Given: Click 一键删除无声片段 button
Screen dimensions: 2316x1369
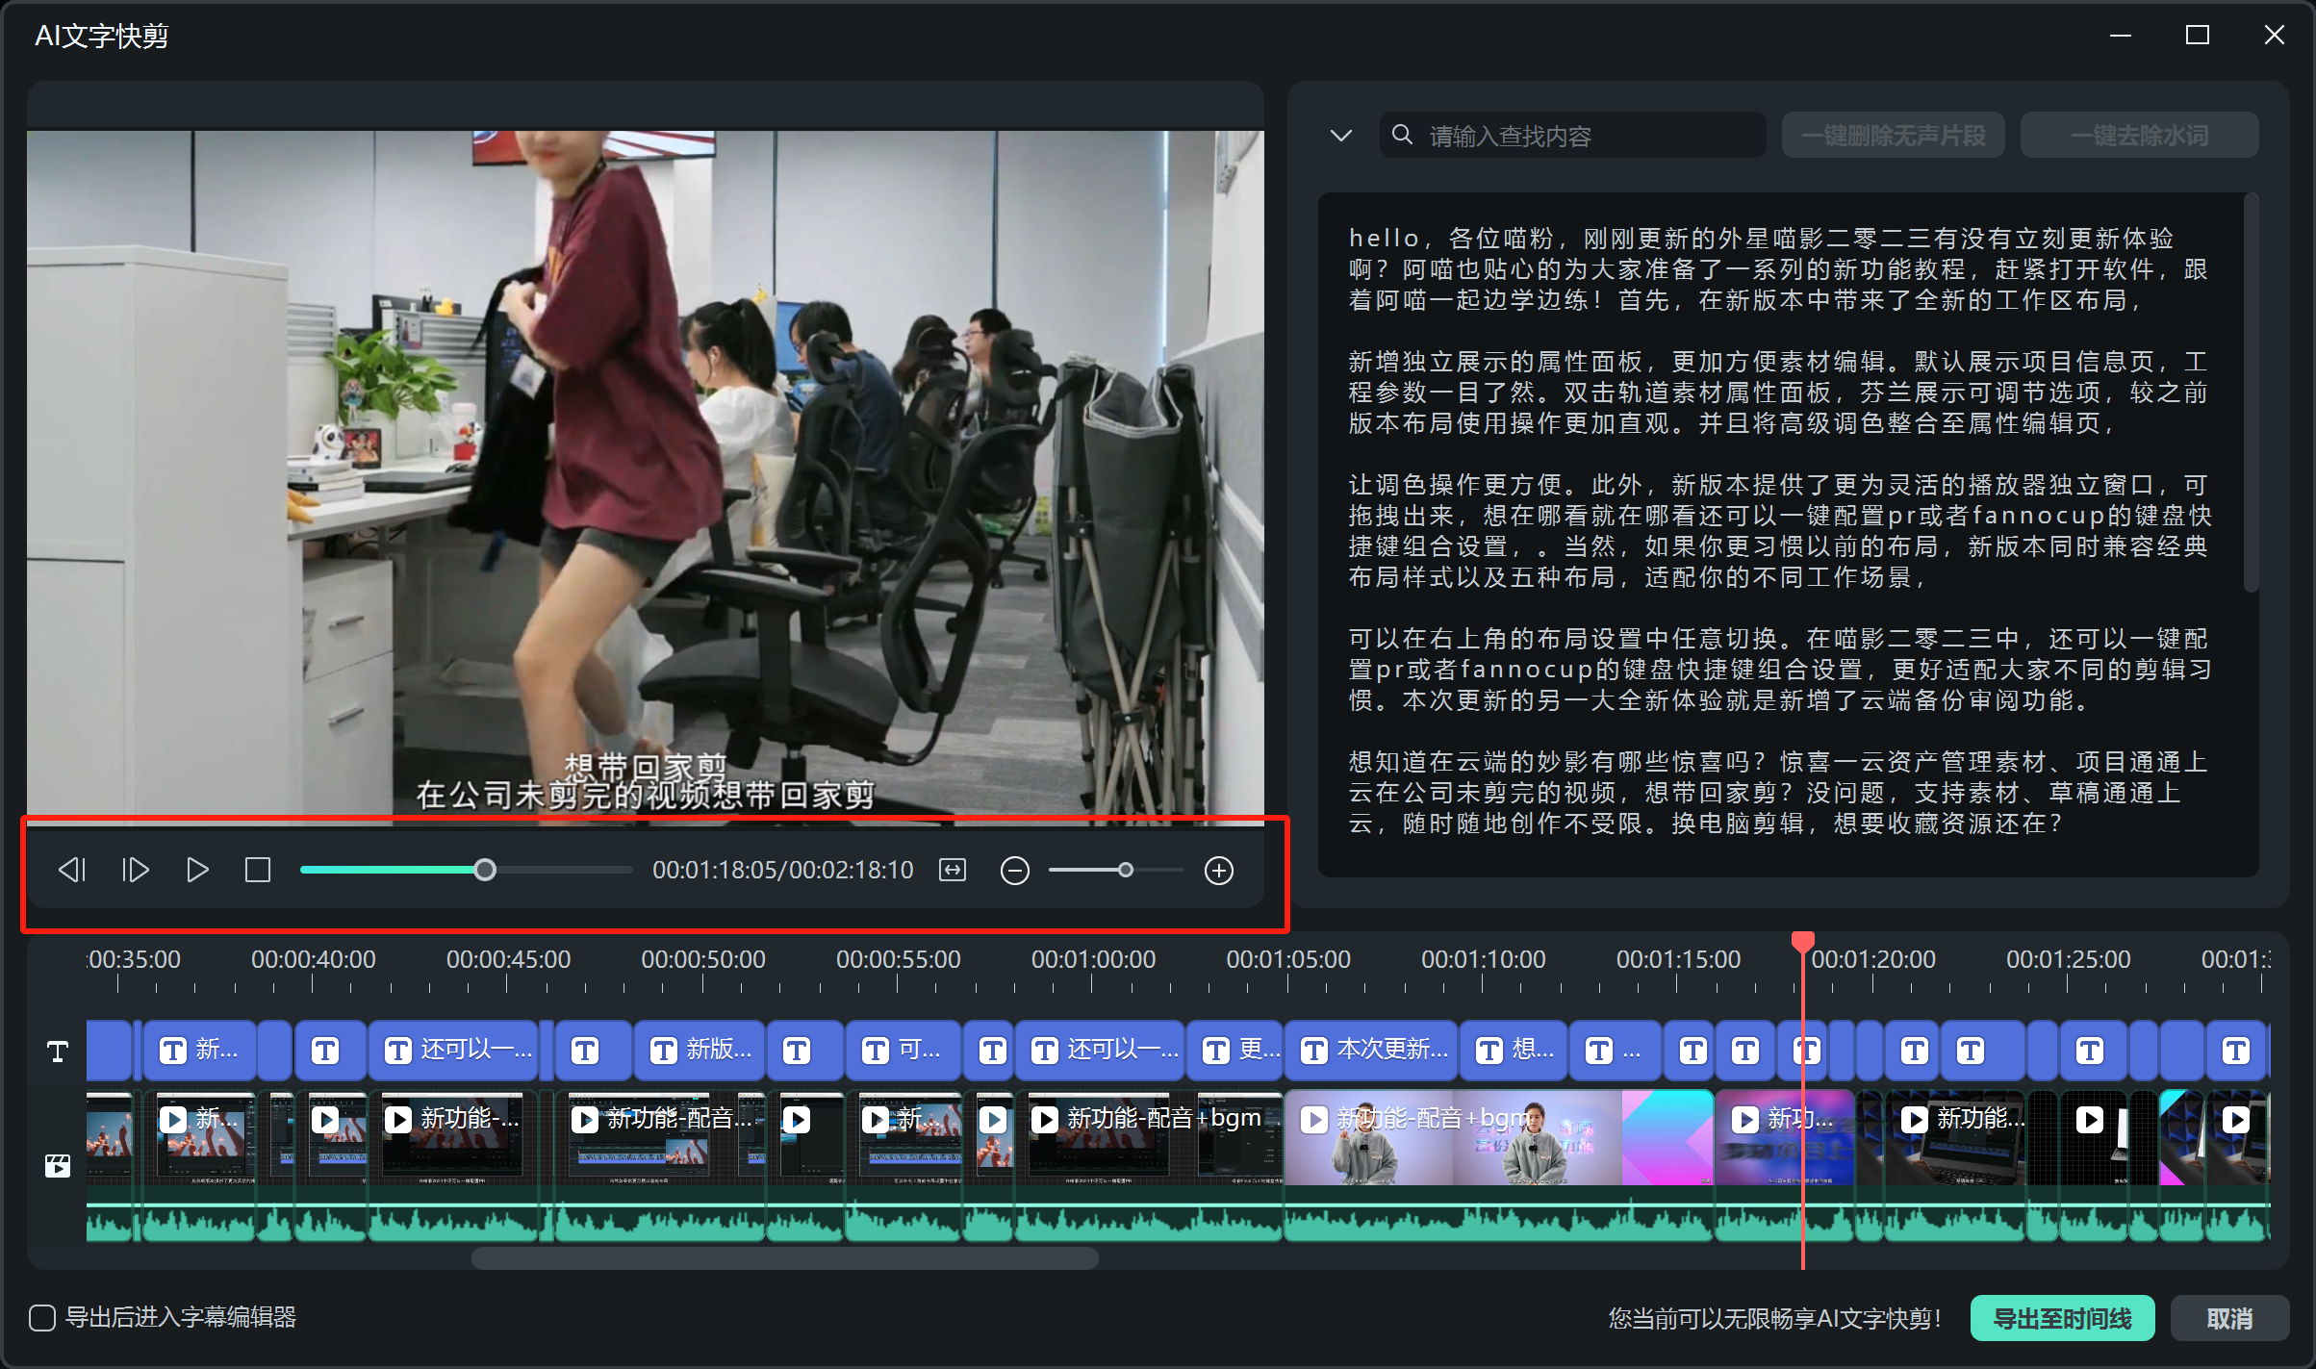Looking at the screenshot, I should point(1893,136).
